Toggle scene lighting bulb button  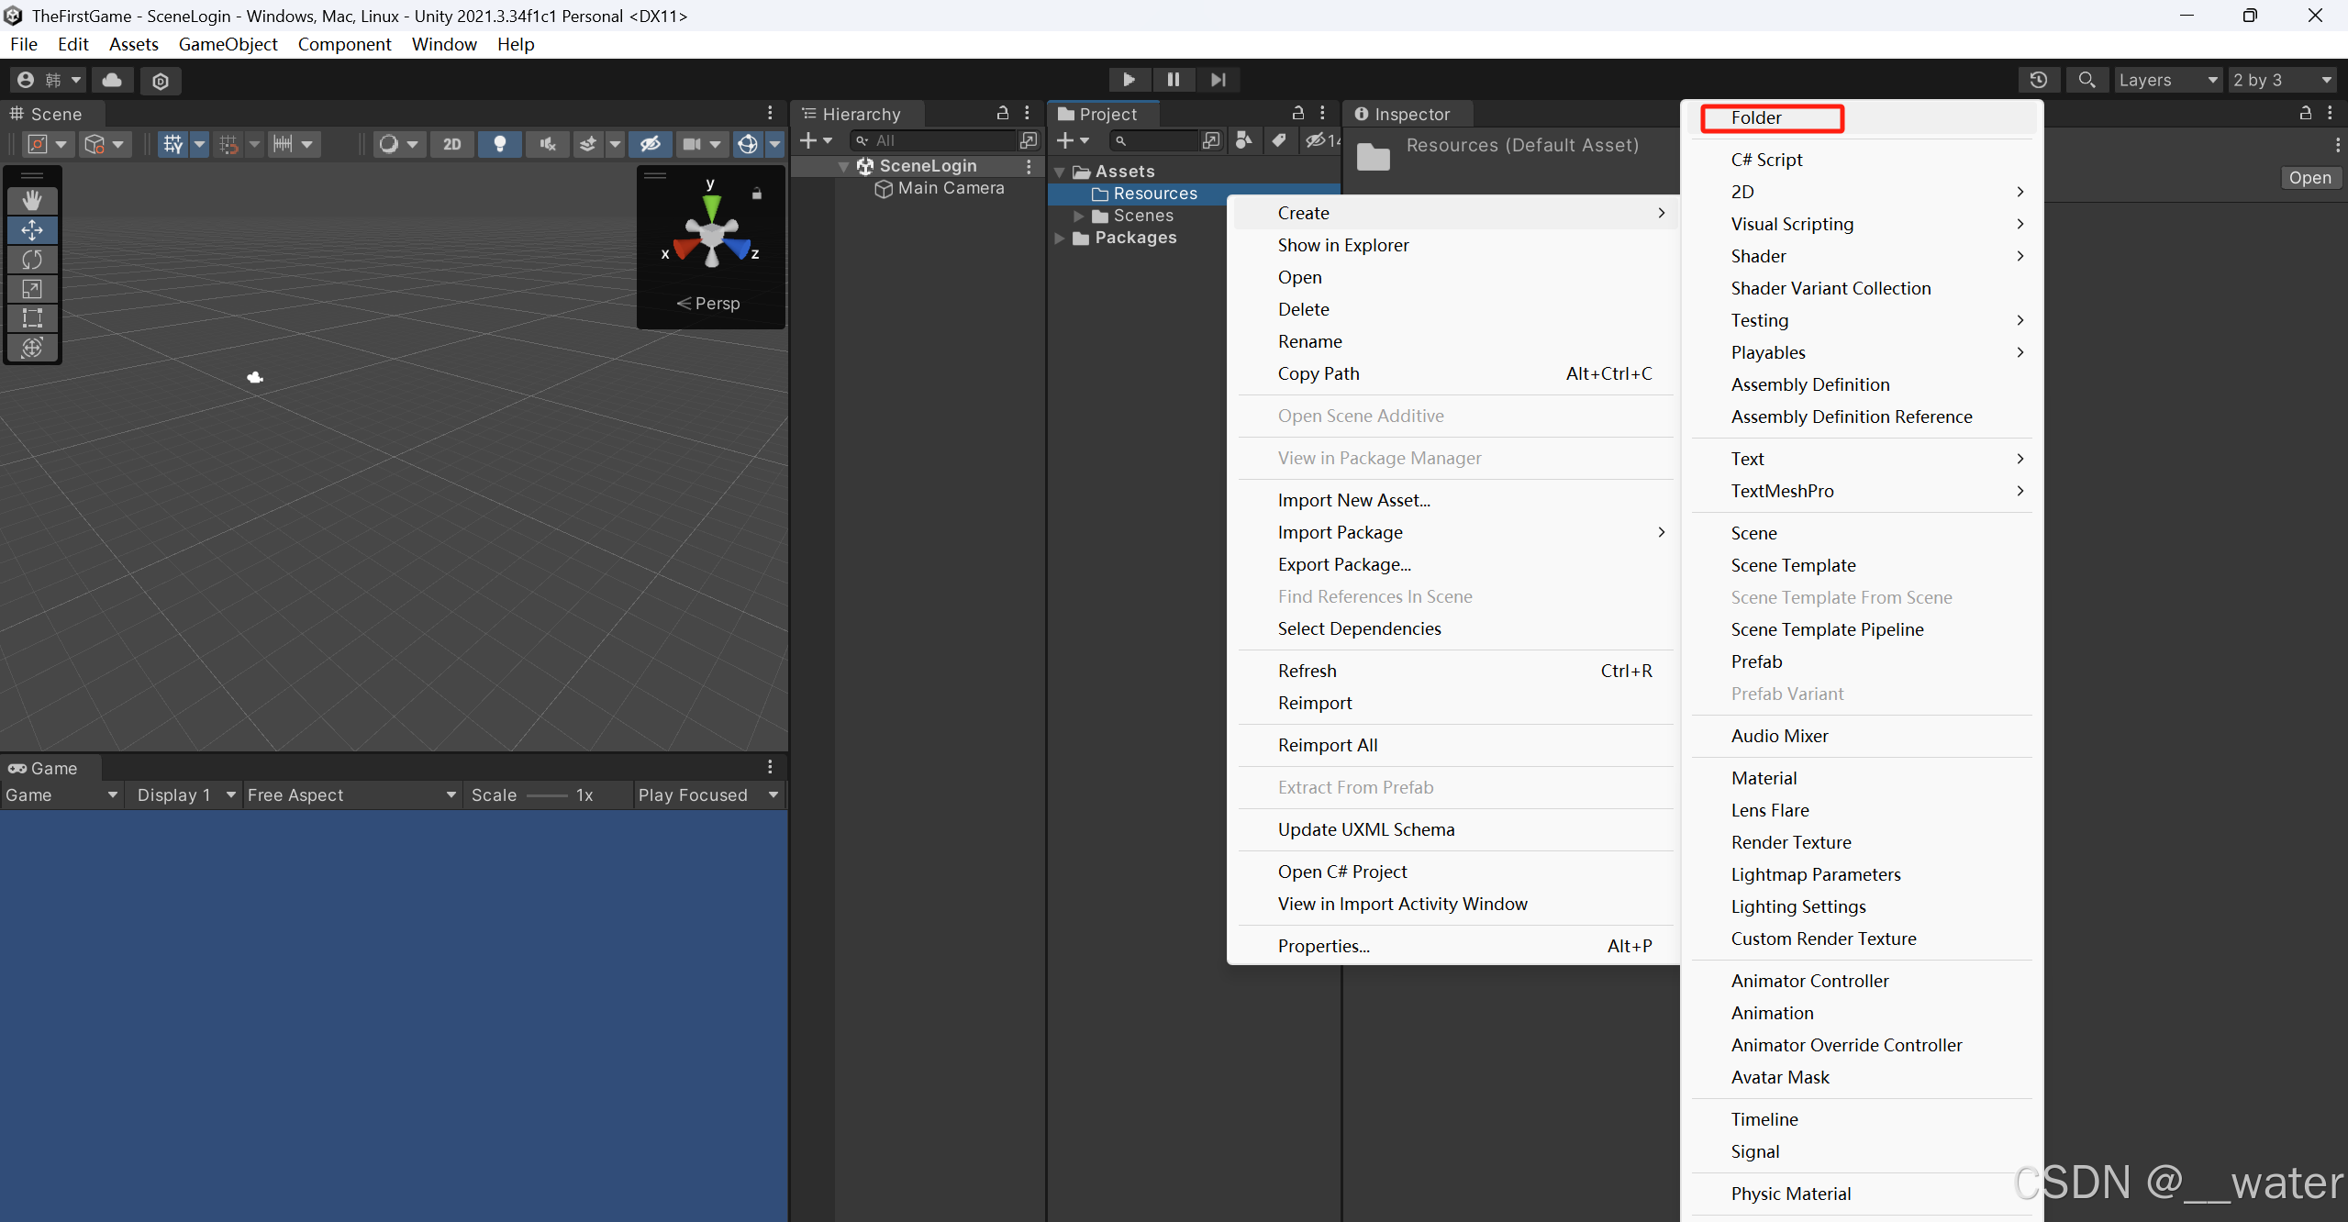click(x=500, y=144)
